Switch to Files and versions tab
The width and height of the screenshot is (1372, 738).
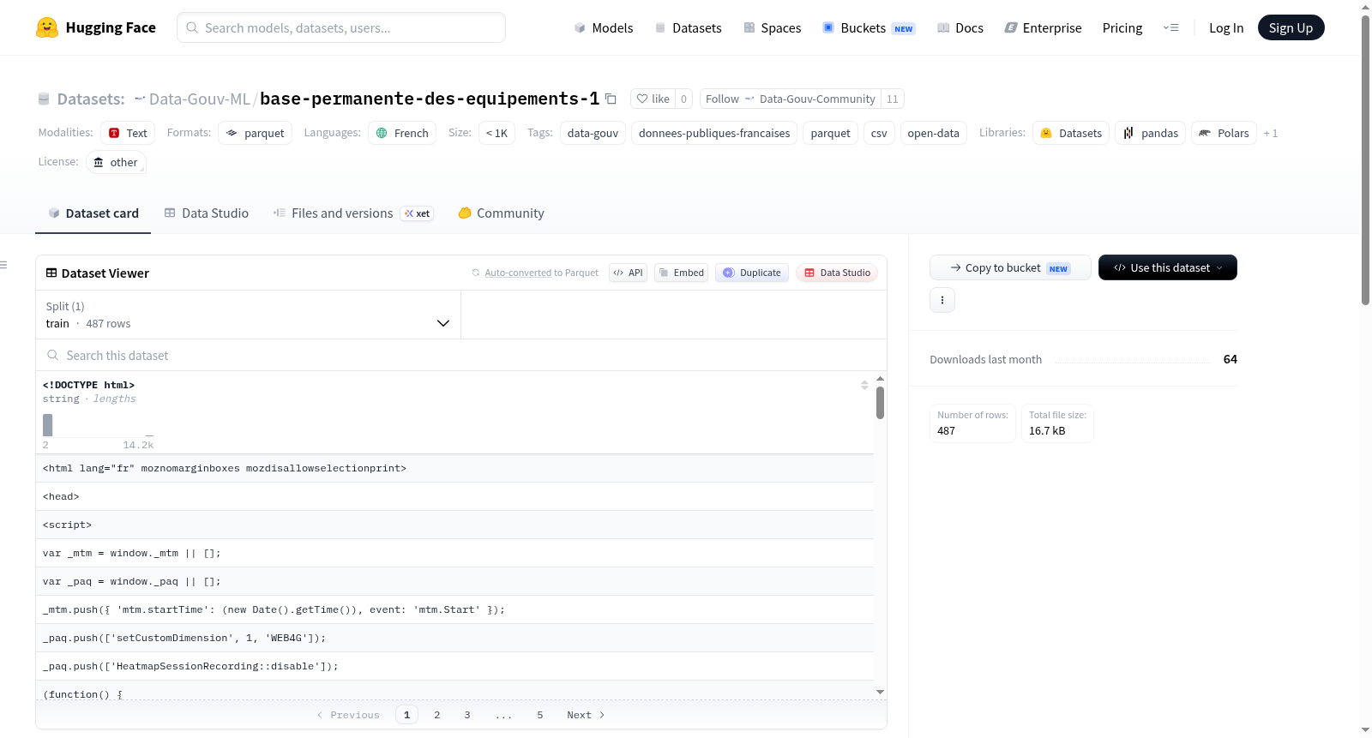coord(353,213)
